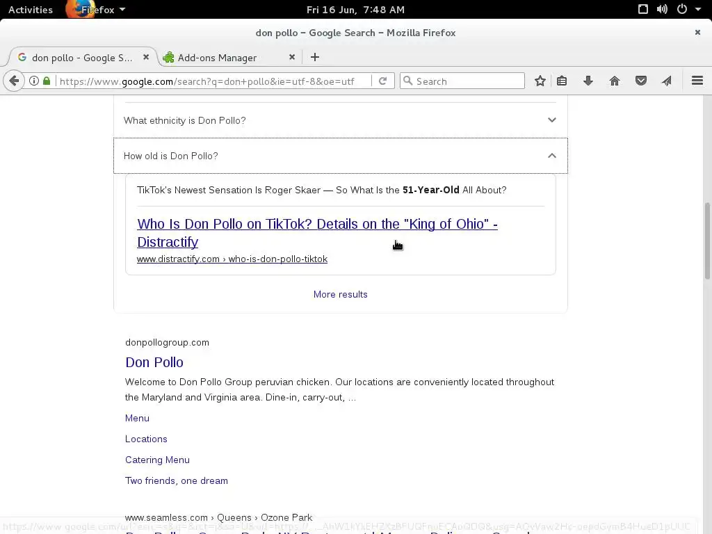Open the power menu icon in the top bar
Screen dimensions: 712x534
click(x=681, y=9)
